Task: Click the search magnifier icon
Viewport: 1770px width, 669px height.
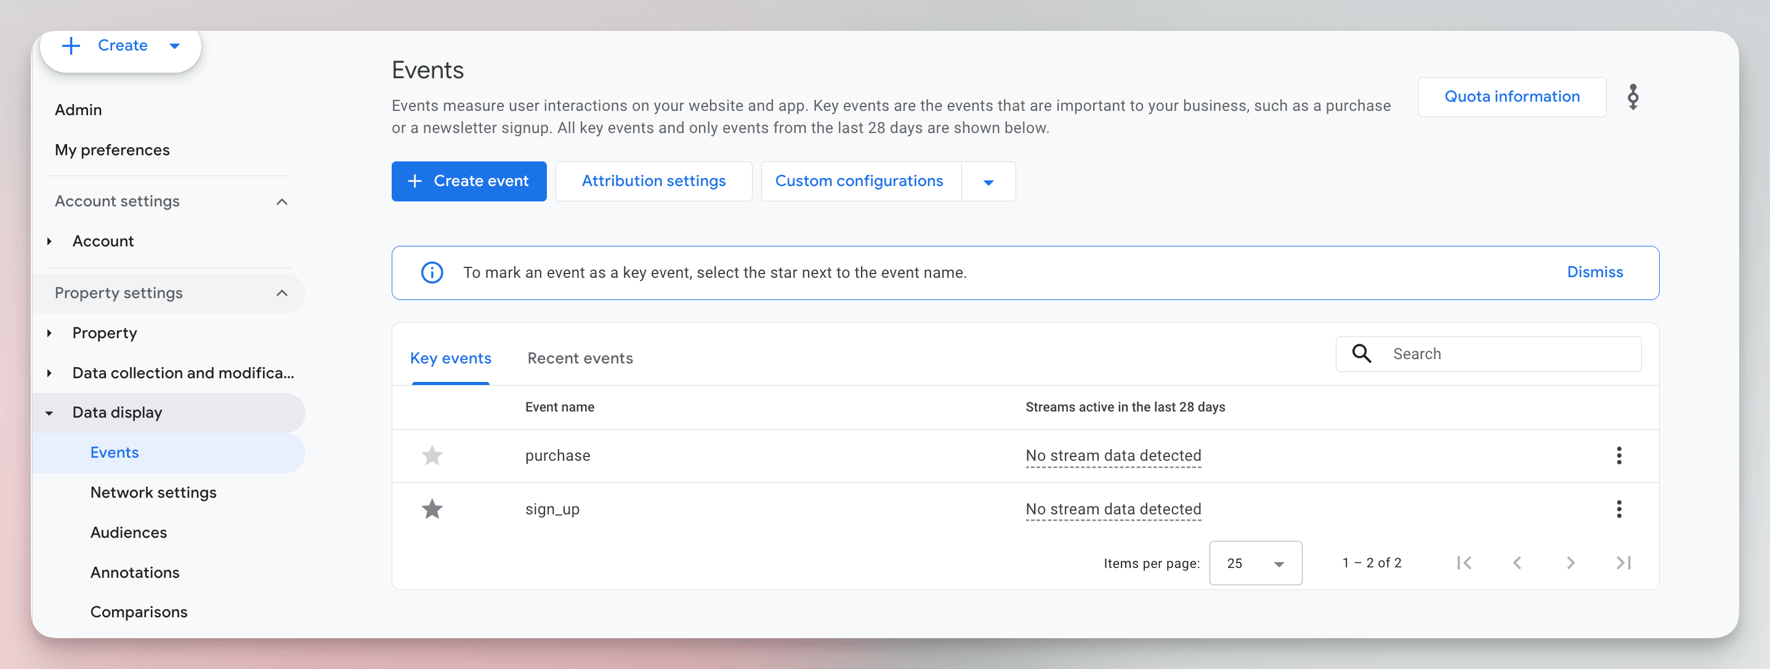Action: (1361, 354)
